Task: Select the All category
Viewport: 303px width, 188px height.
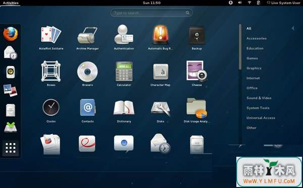Action: pos(248,29)
